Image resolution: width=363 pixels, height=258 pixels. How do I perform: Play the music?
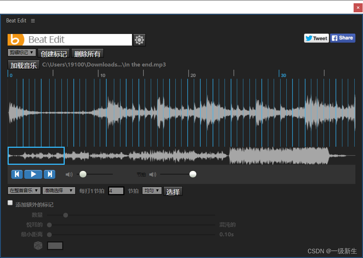click(x=33, y=174)
